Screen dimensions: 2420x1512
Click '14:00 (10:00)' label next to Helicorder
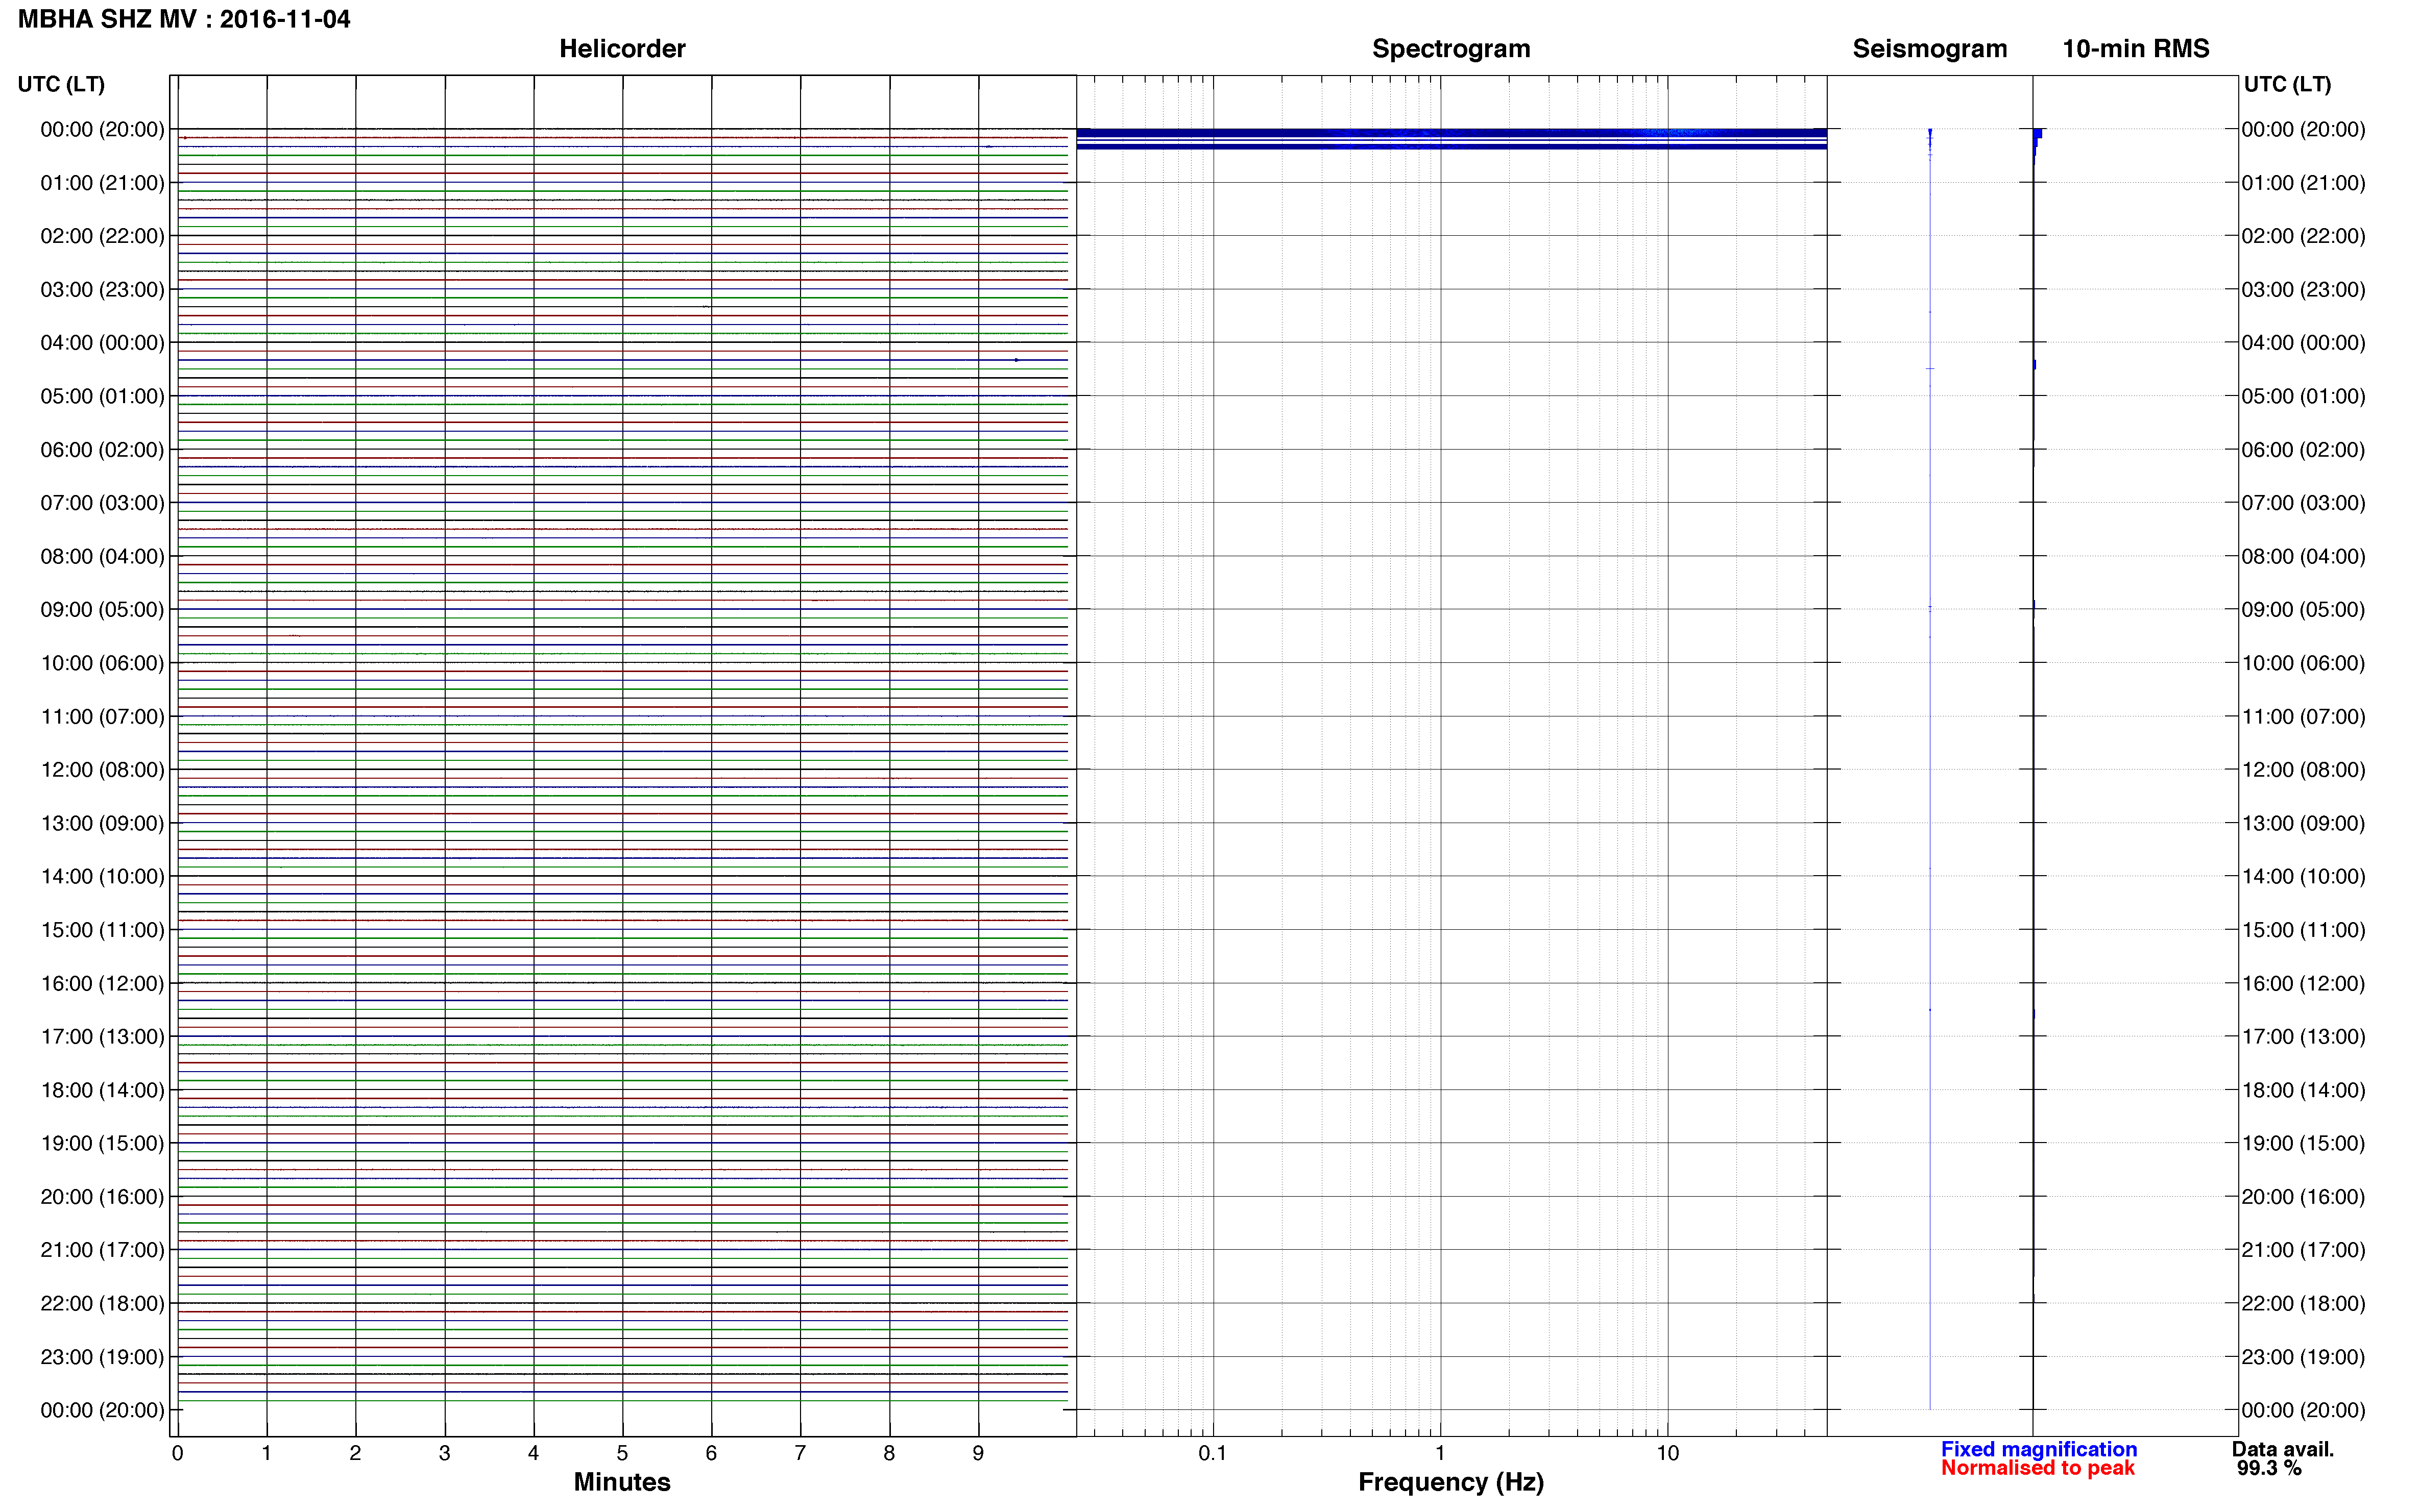point(102,877)
